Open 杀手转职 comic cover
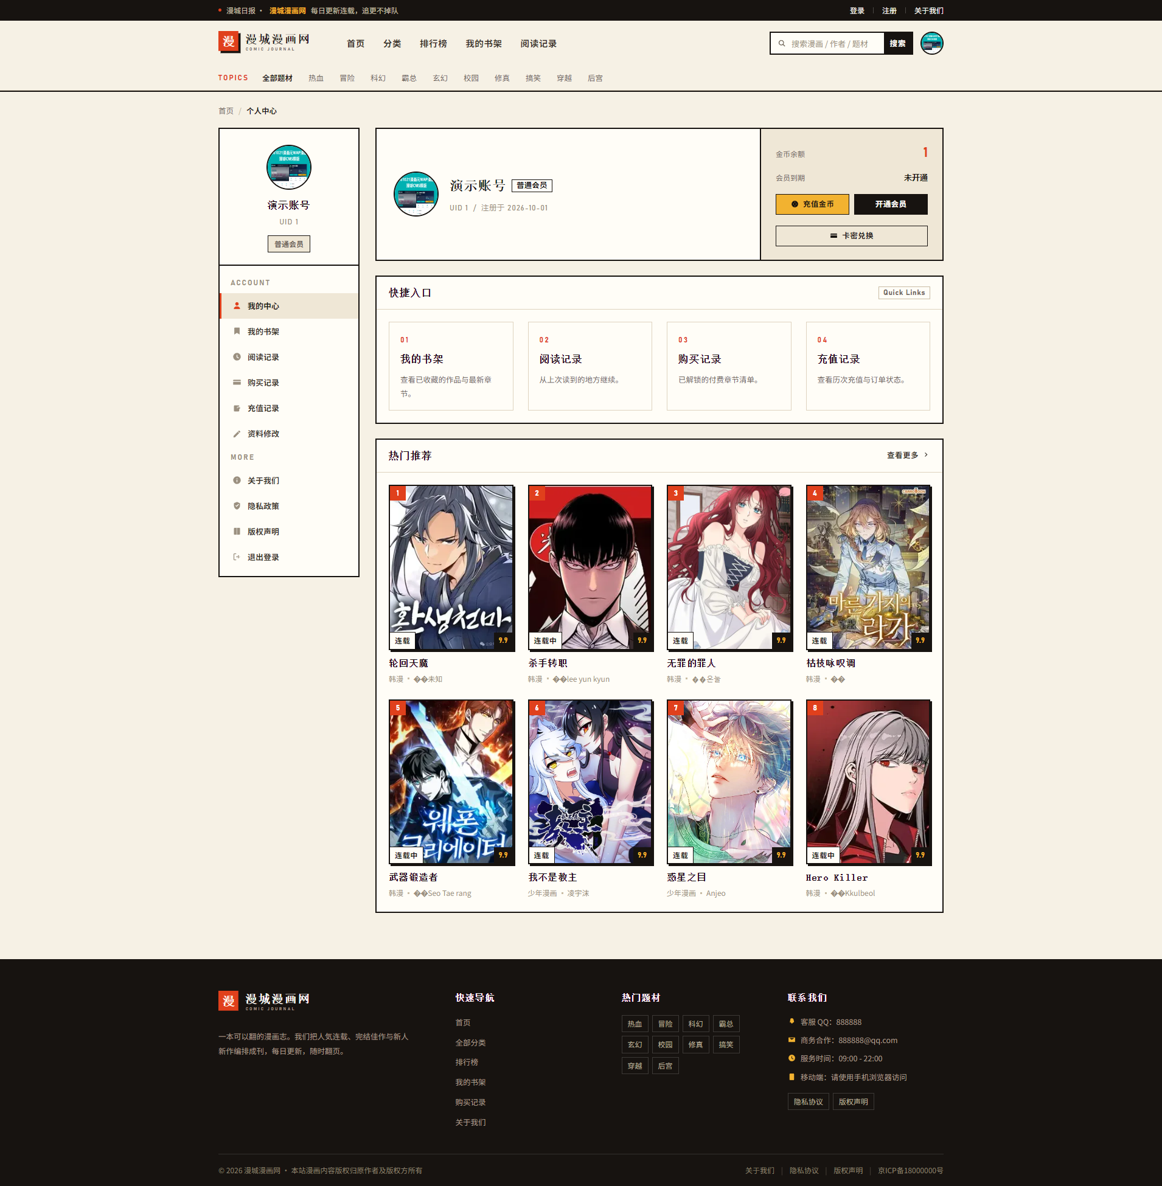This screenshot has height=1186, width=1162. pyautogui.click(x=590, y=567)
